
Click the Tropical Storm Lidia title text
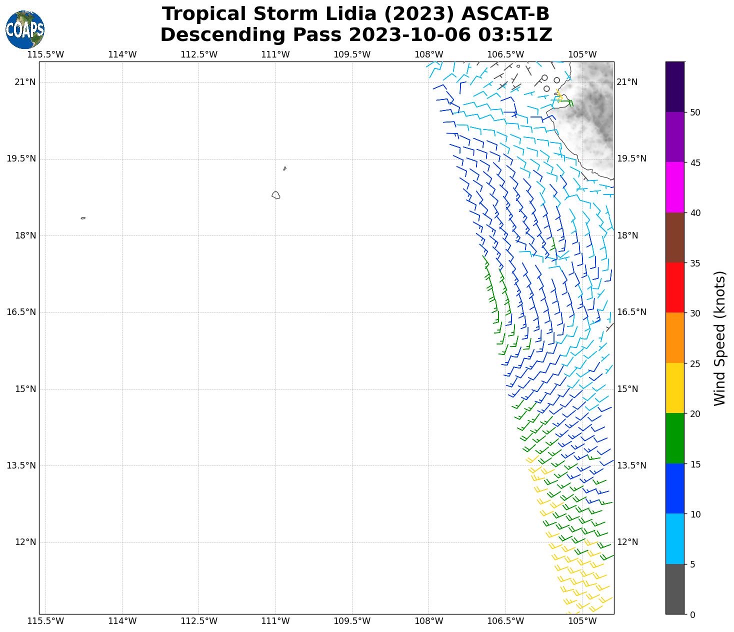click(x=355, y=14)
